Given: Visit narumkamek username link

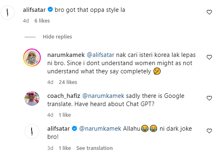Looking at the screenshot, I should pos(66,55).
